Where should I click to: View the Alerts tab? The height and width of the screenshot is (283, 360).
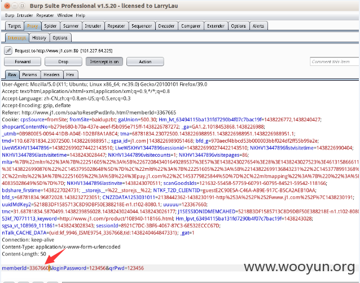[x=258, y=26]
